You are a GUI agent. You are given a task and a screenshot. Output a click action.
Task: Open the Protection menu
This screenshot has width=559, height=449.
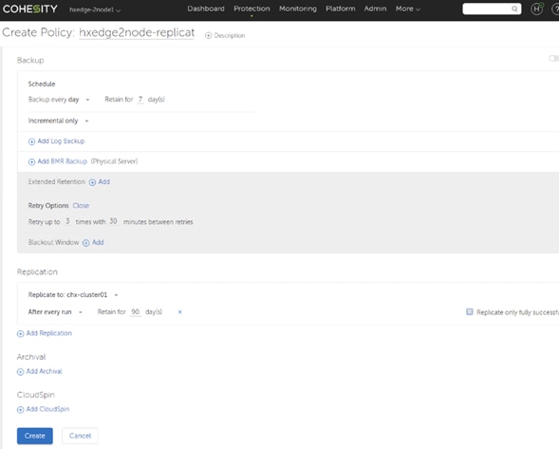252,9
